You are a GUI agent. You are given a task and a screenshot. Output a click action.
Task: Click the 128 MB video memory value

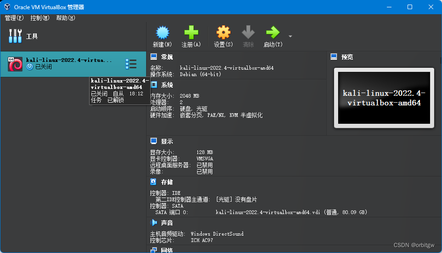[204, 152]
